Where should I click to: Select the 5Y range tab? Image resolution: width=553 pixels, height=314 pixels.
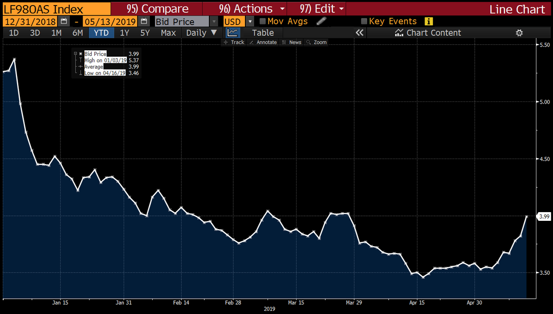click(x=145, y=33)
